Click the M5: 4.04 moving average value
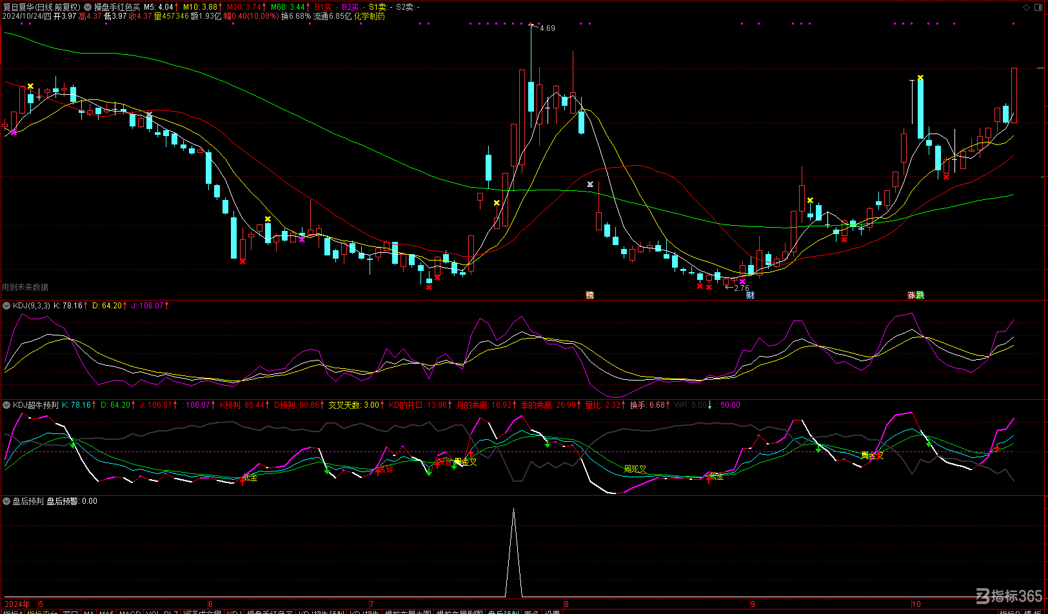1048x614 pixels. click(159, 7)
